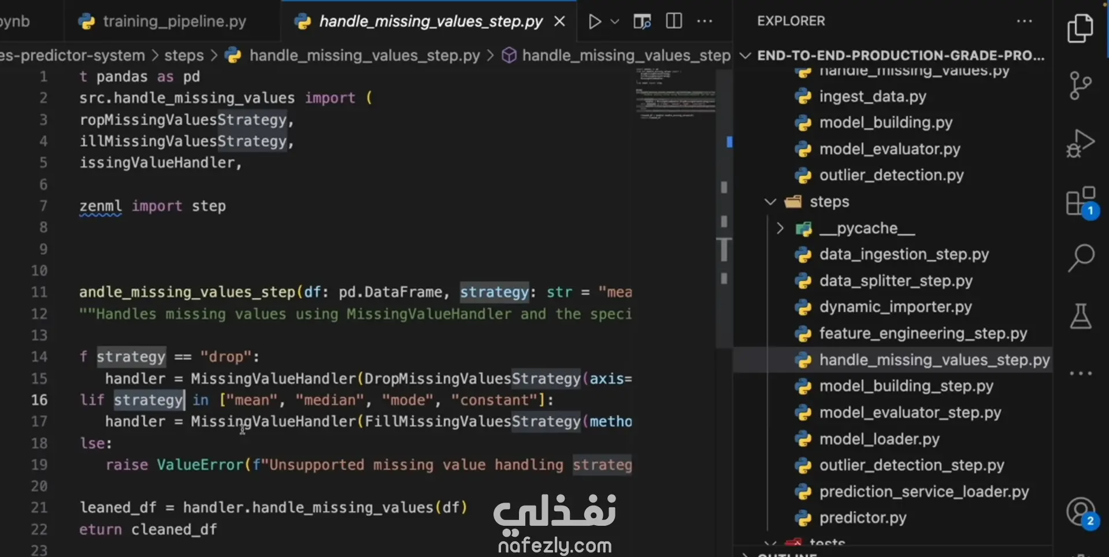Click the highlighted strategy parameter on line 11
This screenshot has height=557, width=1109.
(x=494, y=292)
